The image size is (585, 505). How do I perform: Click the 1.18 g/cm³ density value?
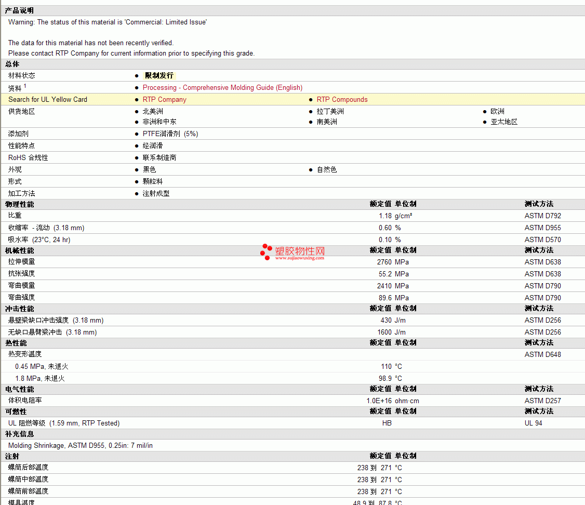[395, 216]
